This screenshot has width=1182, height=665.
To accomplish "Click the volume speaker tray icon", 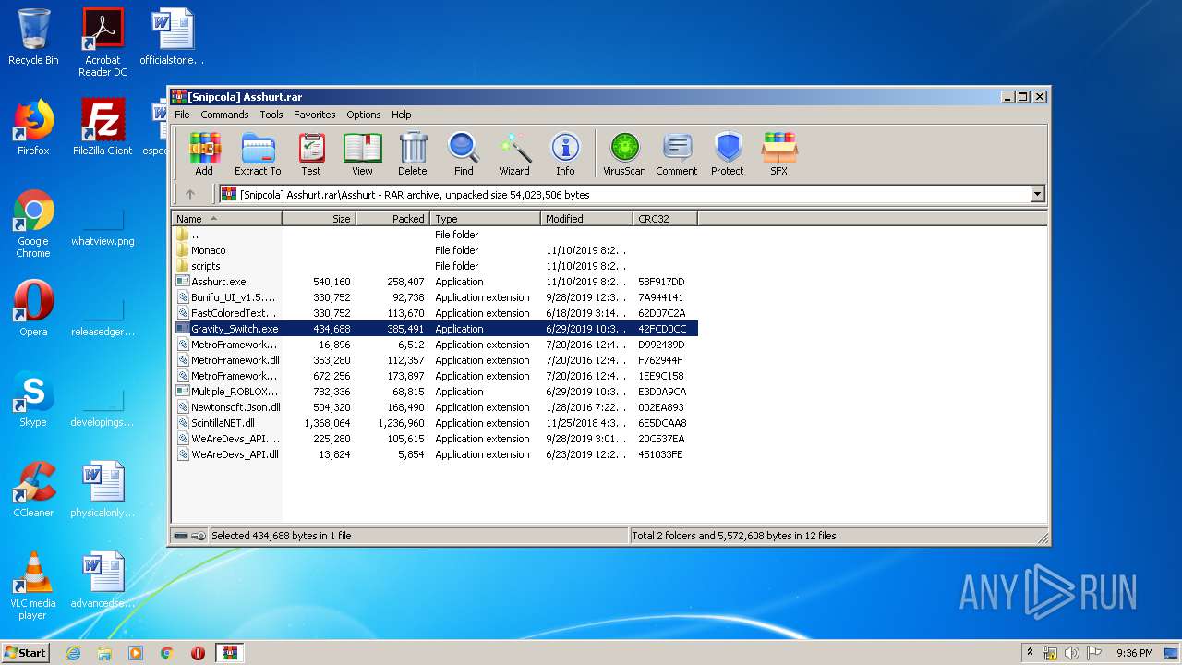I will [x=1072, y=653].
